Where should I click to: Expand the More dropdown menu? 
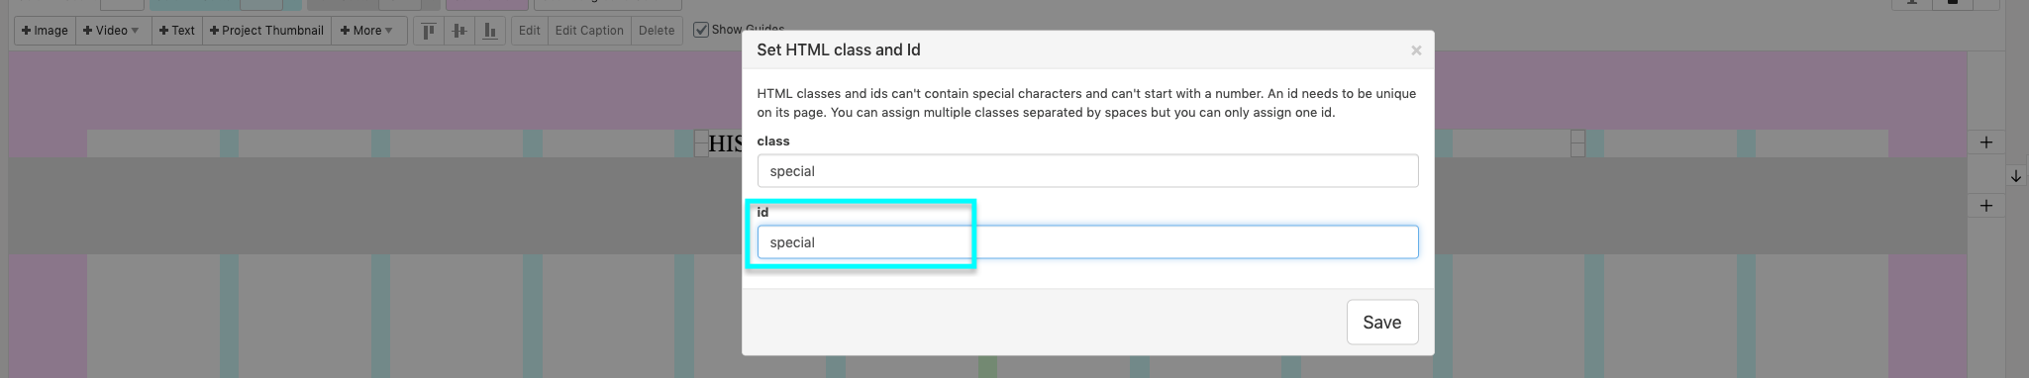[367, 31]
